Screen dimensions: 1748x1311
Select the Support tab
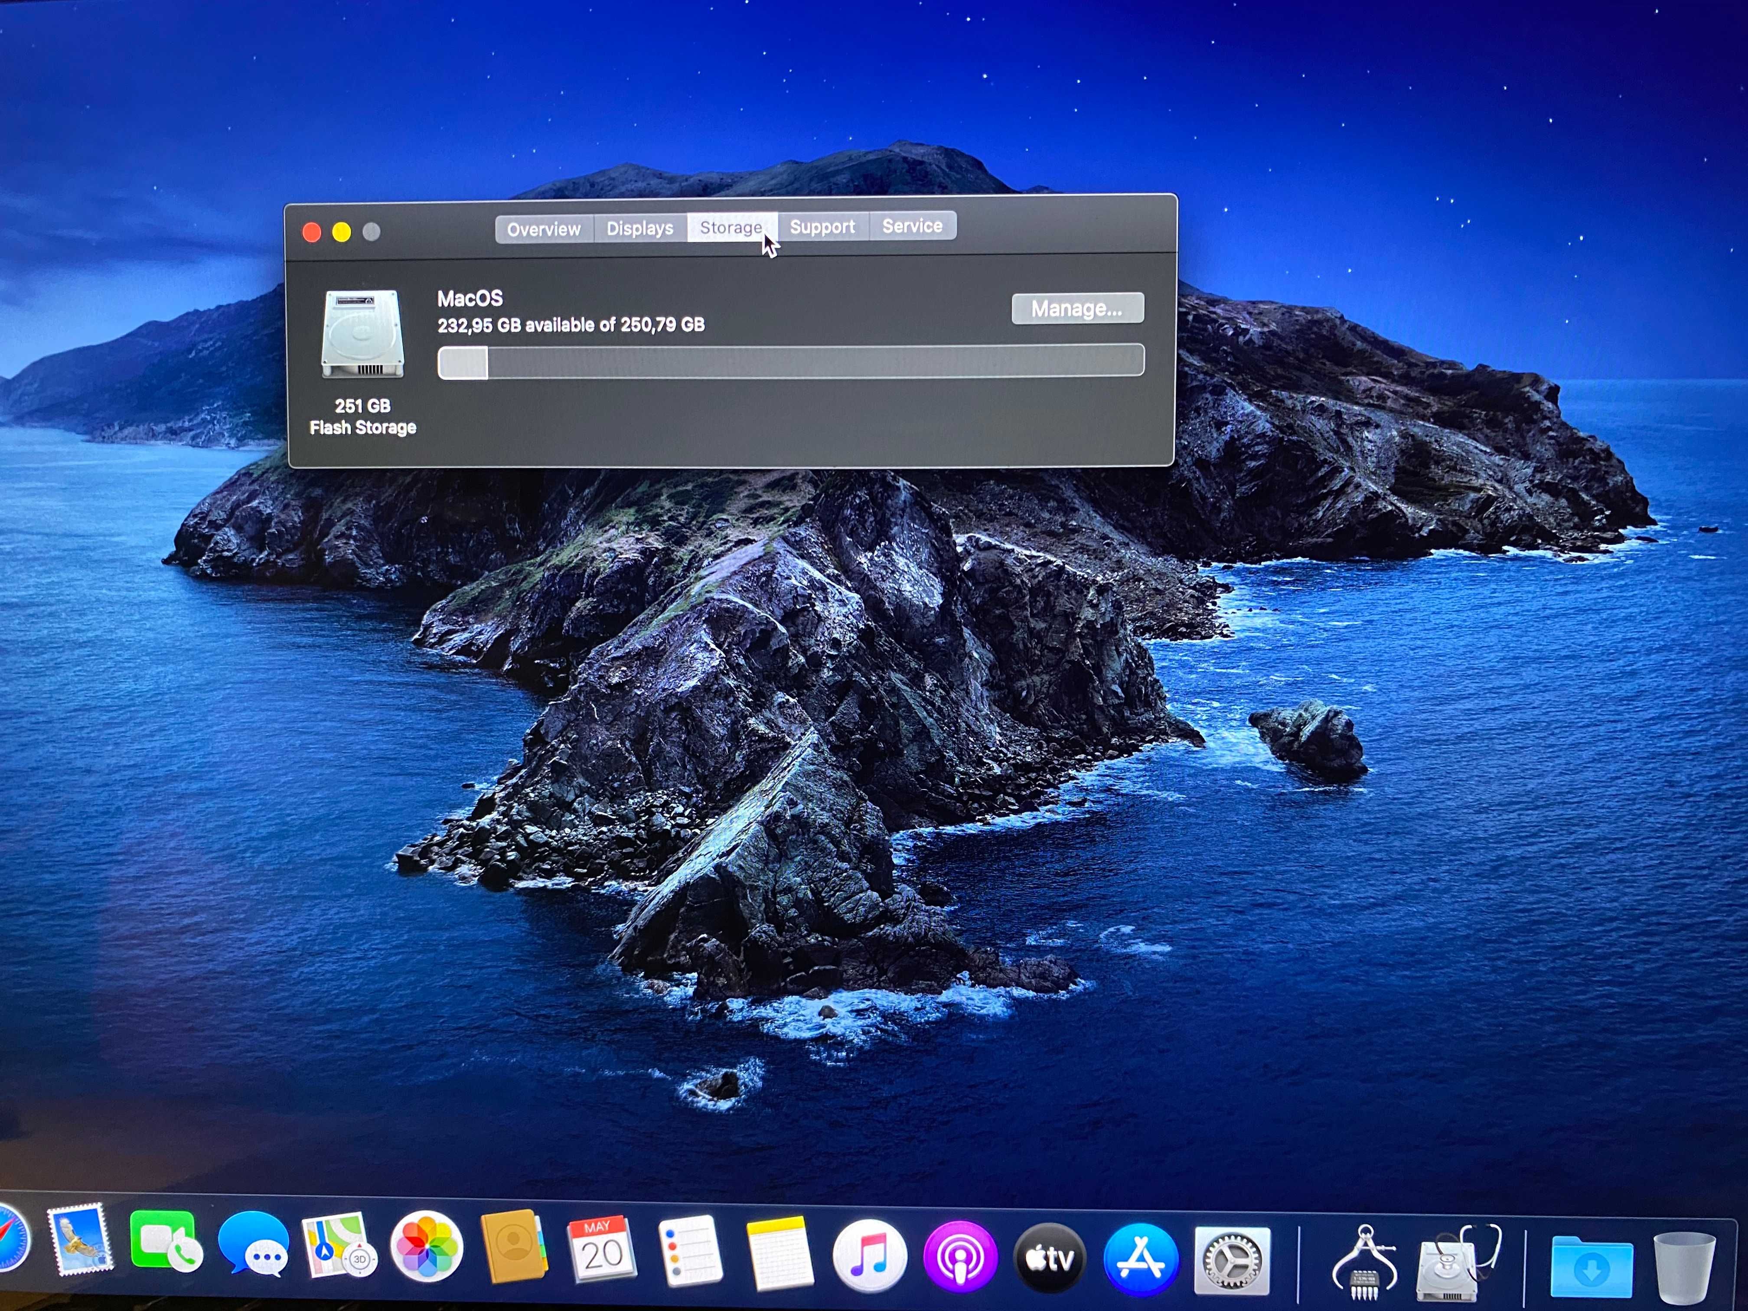[822, 227]
